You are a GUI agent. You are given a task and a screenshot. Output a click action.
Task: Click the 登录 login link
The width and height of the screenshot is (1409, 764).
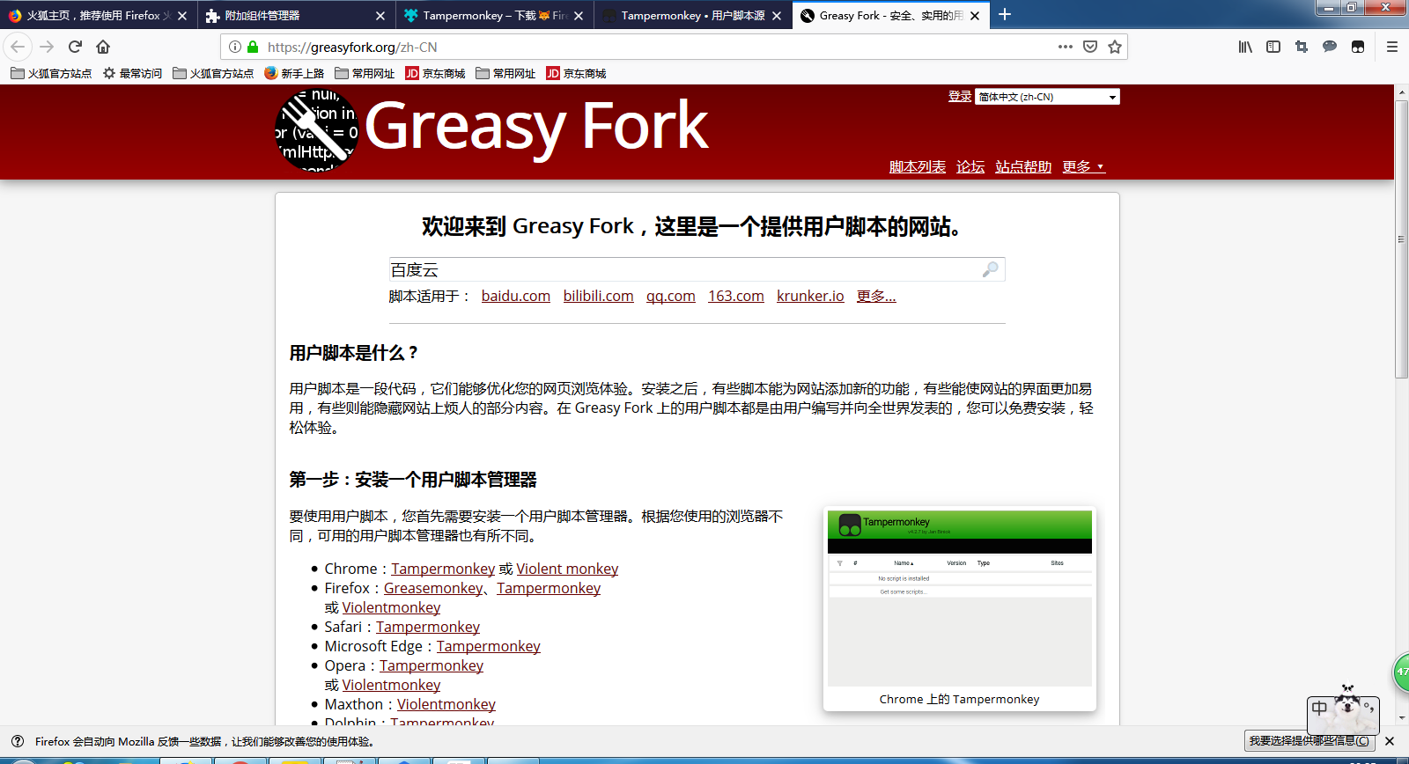[x=960, y=97]
